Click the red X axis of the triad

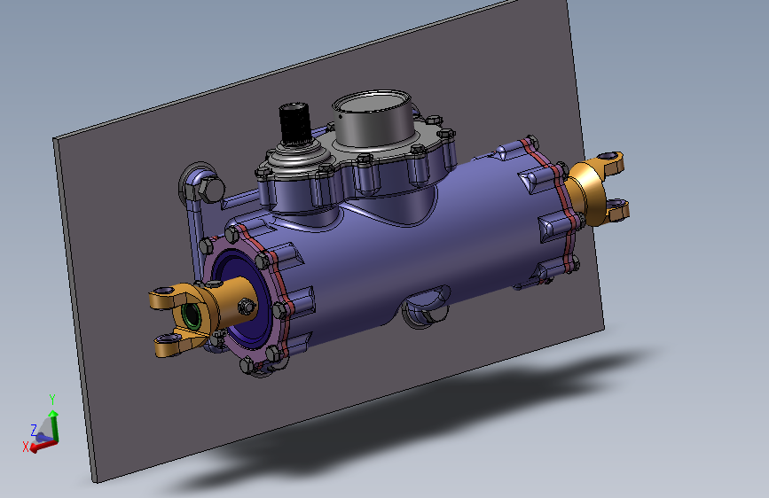click(x=43, y=446)
